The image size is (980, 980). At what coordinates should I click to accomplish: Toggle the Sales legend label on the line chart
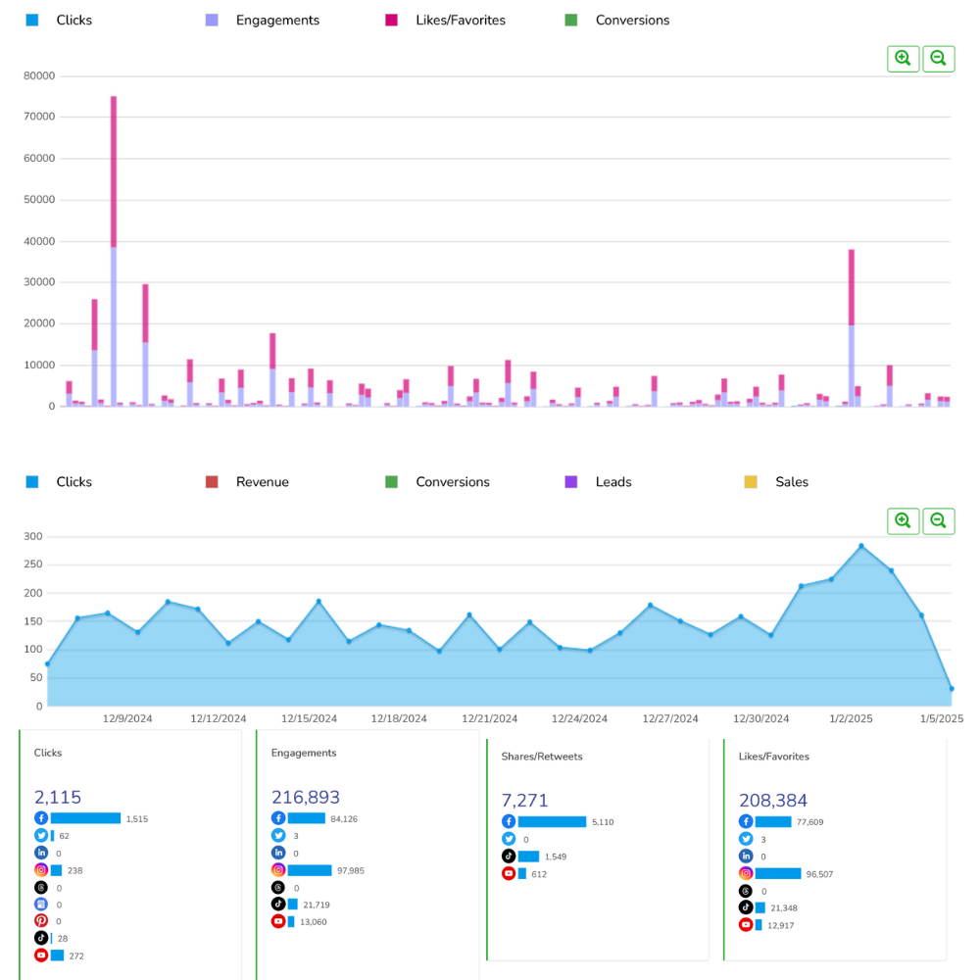(791, 482)
